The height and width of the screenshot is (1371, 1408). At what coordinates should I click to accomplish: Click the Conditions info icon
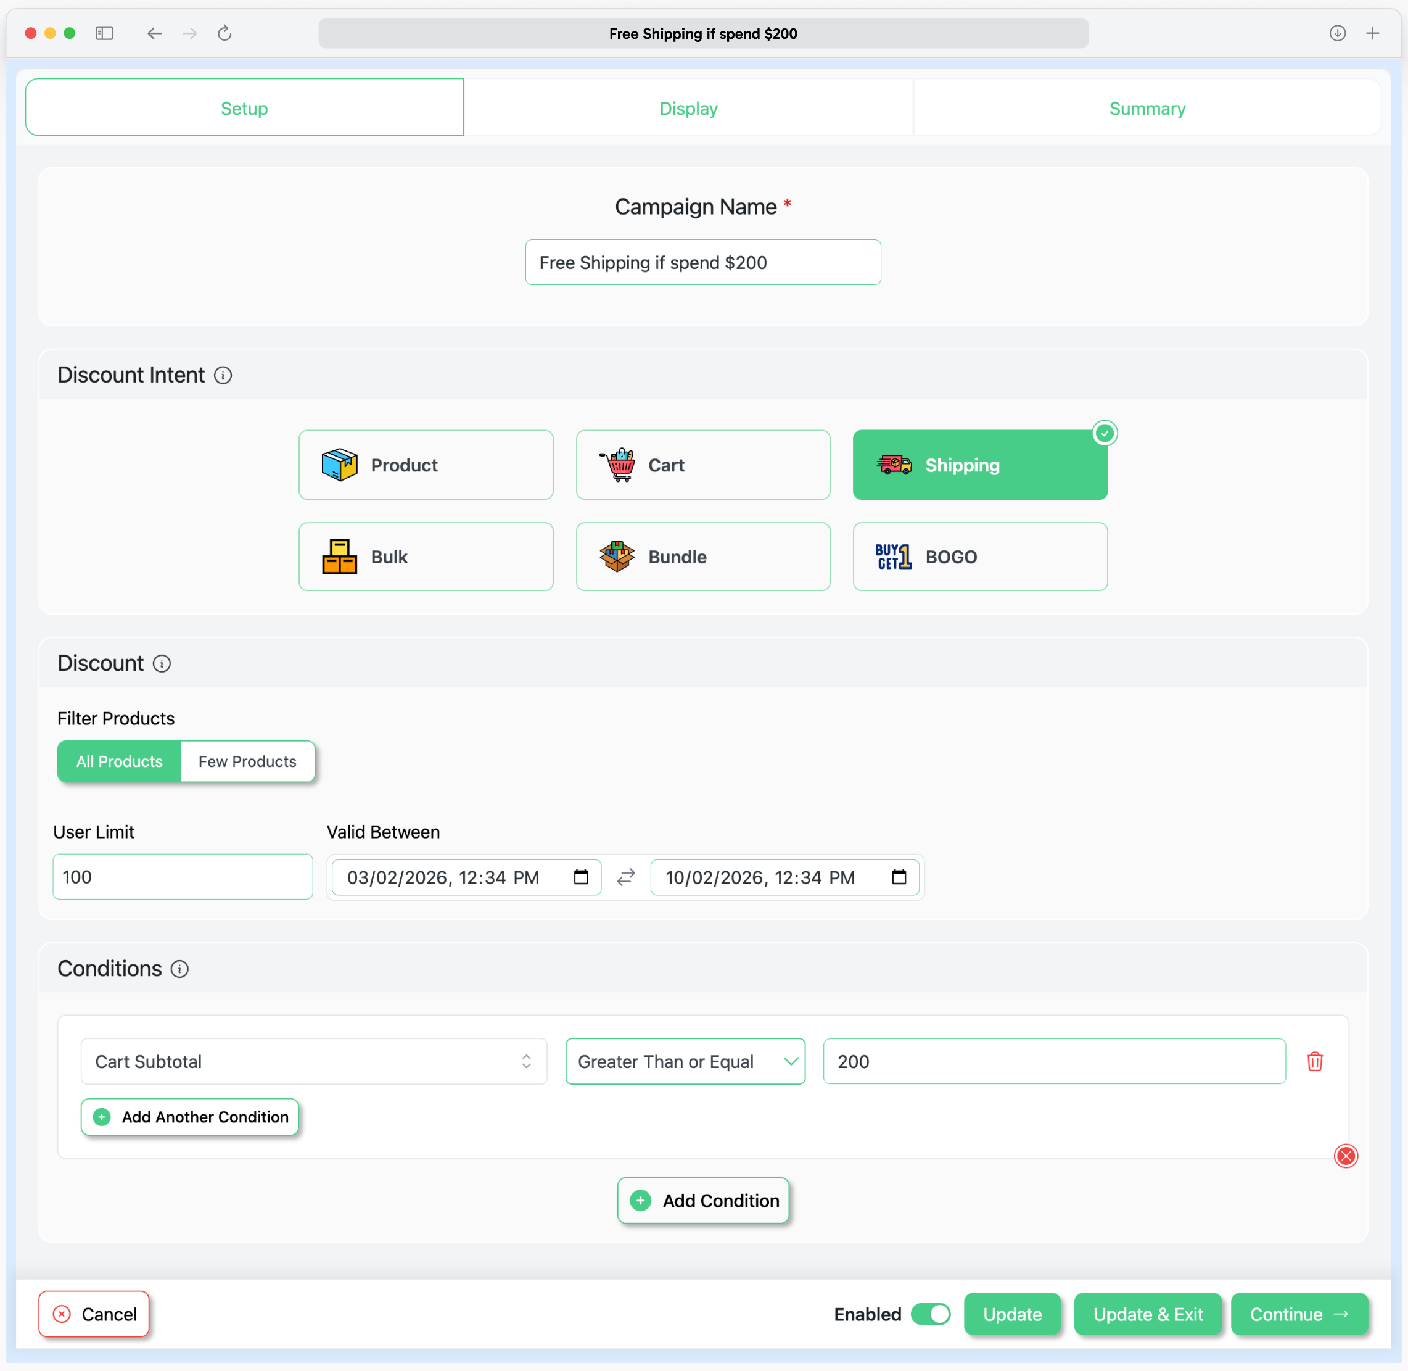(x=180, y=969)
